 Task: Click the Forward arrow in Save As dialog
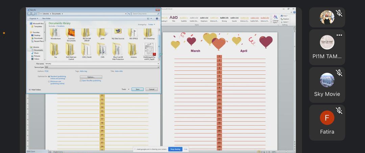pyautogui.click(x=33, y=14)
